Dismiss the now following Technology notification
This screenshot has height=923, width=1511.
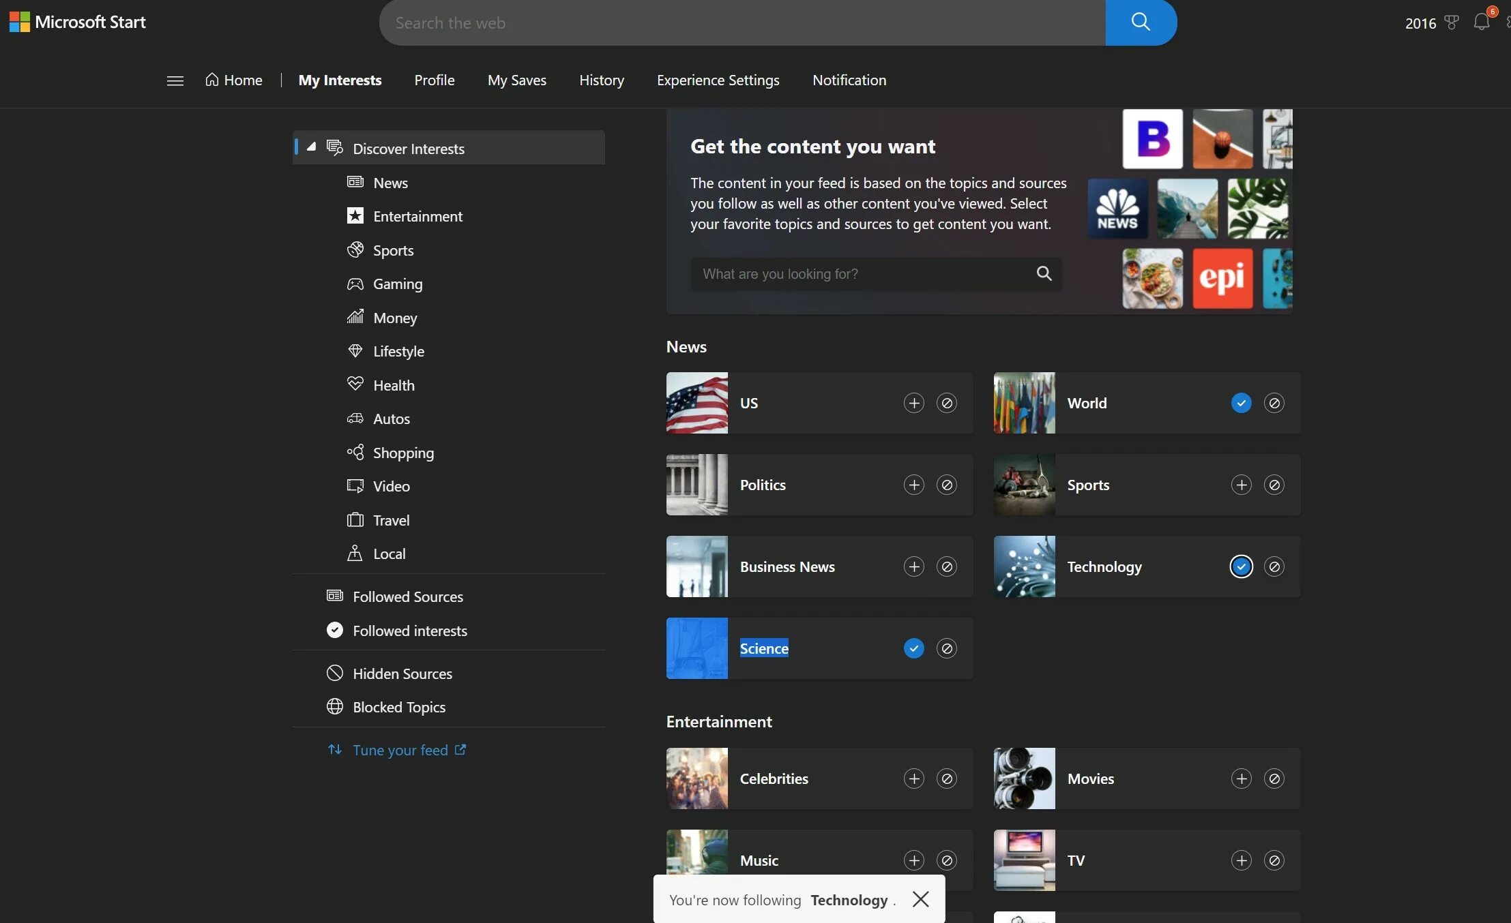[x=920, y=899]
